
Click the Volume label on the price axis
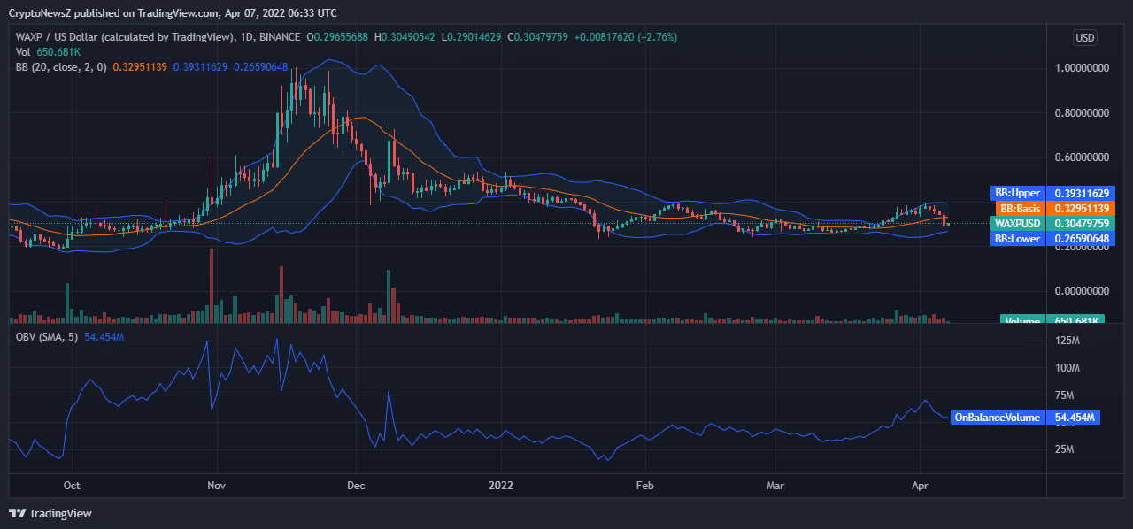click(1022, 320)
